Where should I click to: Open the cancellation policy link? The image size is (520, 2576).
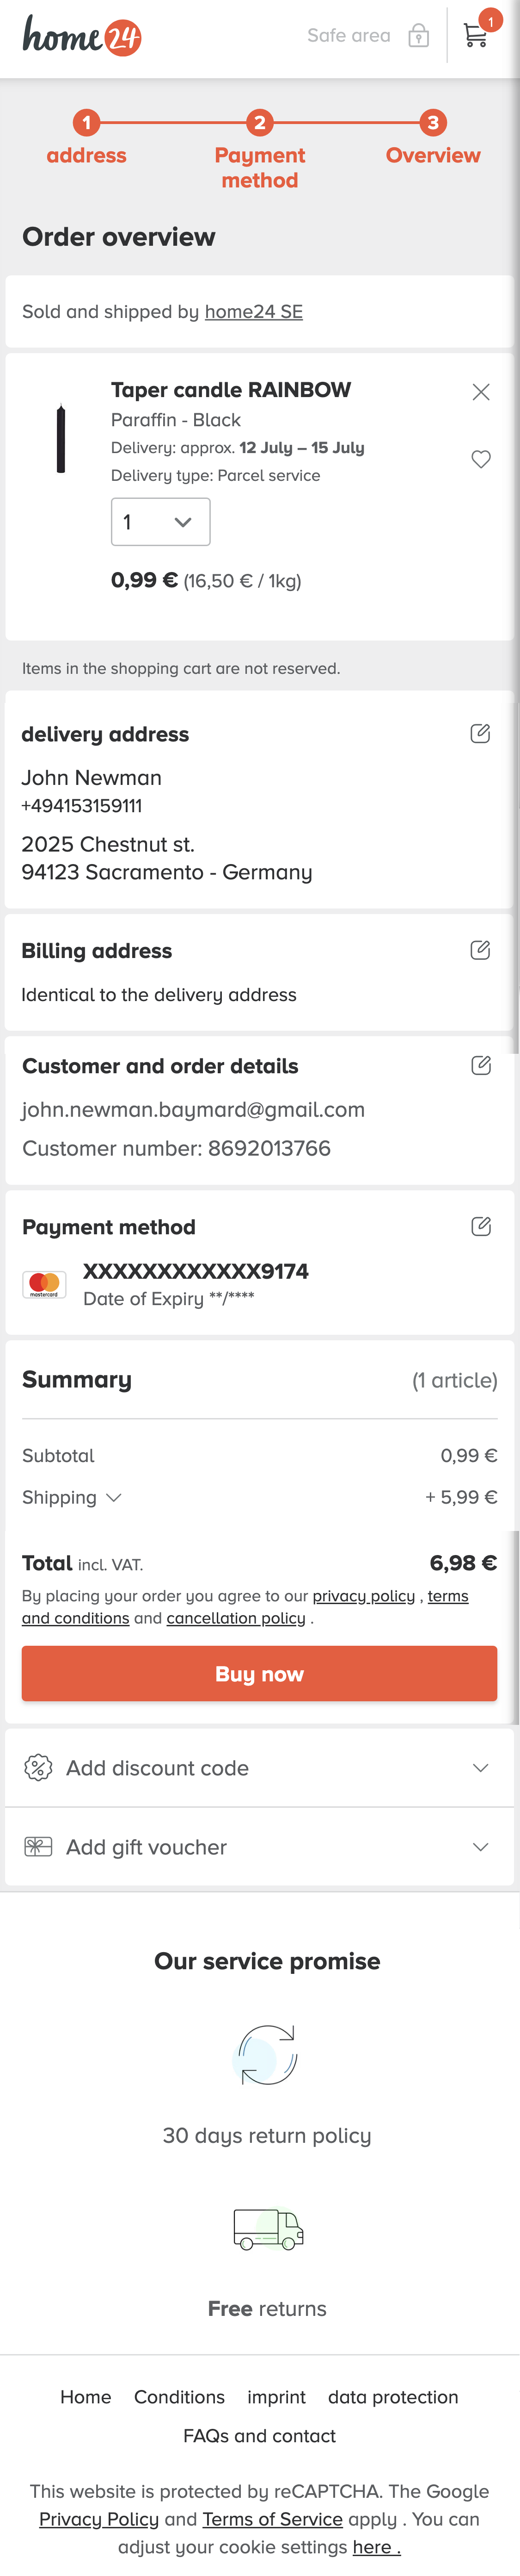tap(236, 1618)
